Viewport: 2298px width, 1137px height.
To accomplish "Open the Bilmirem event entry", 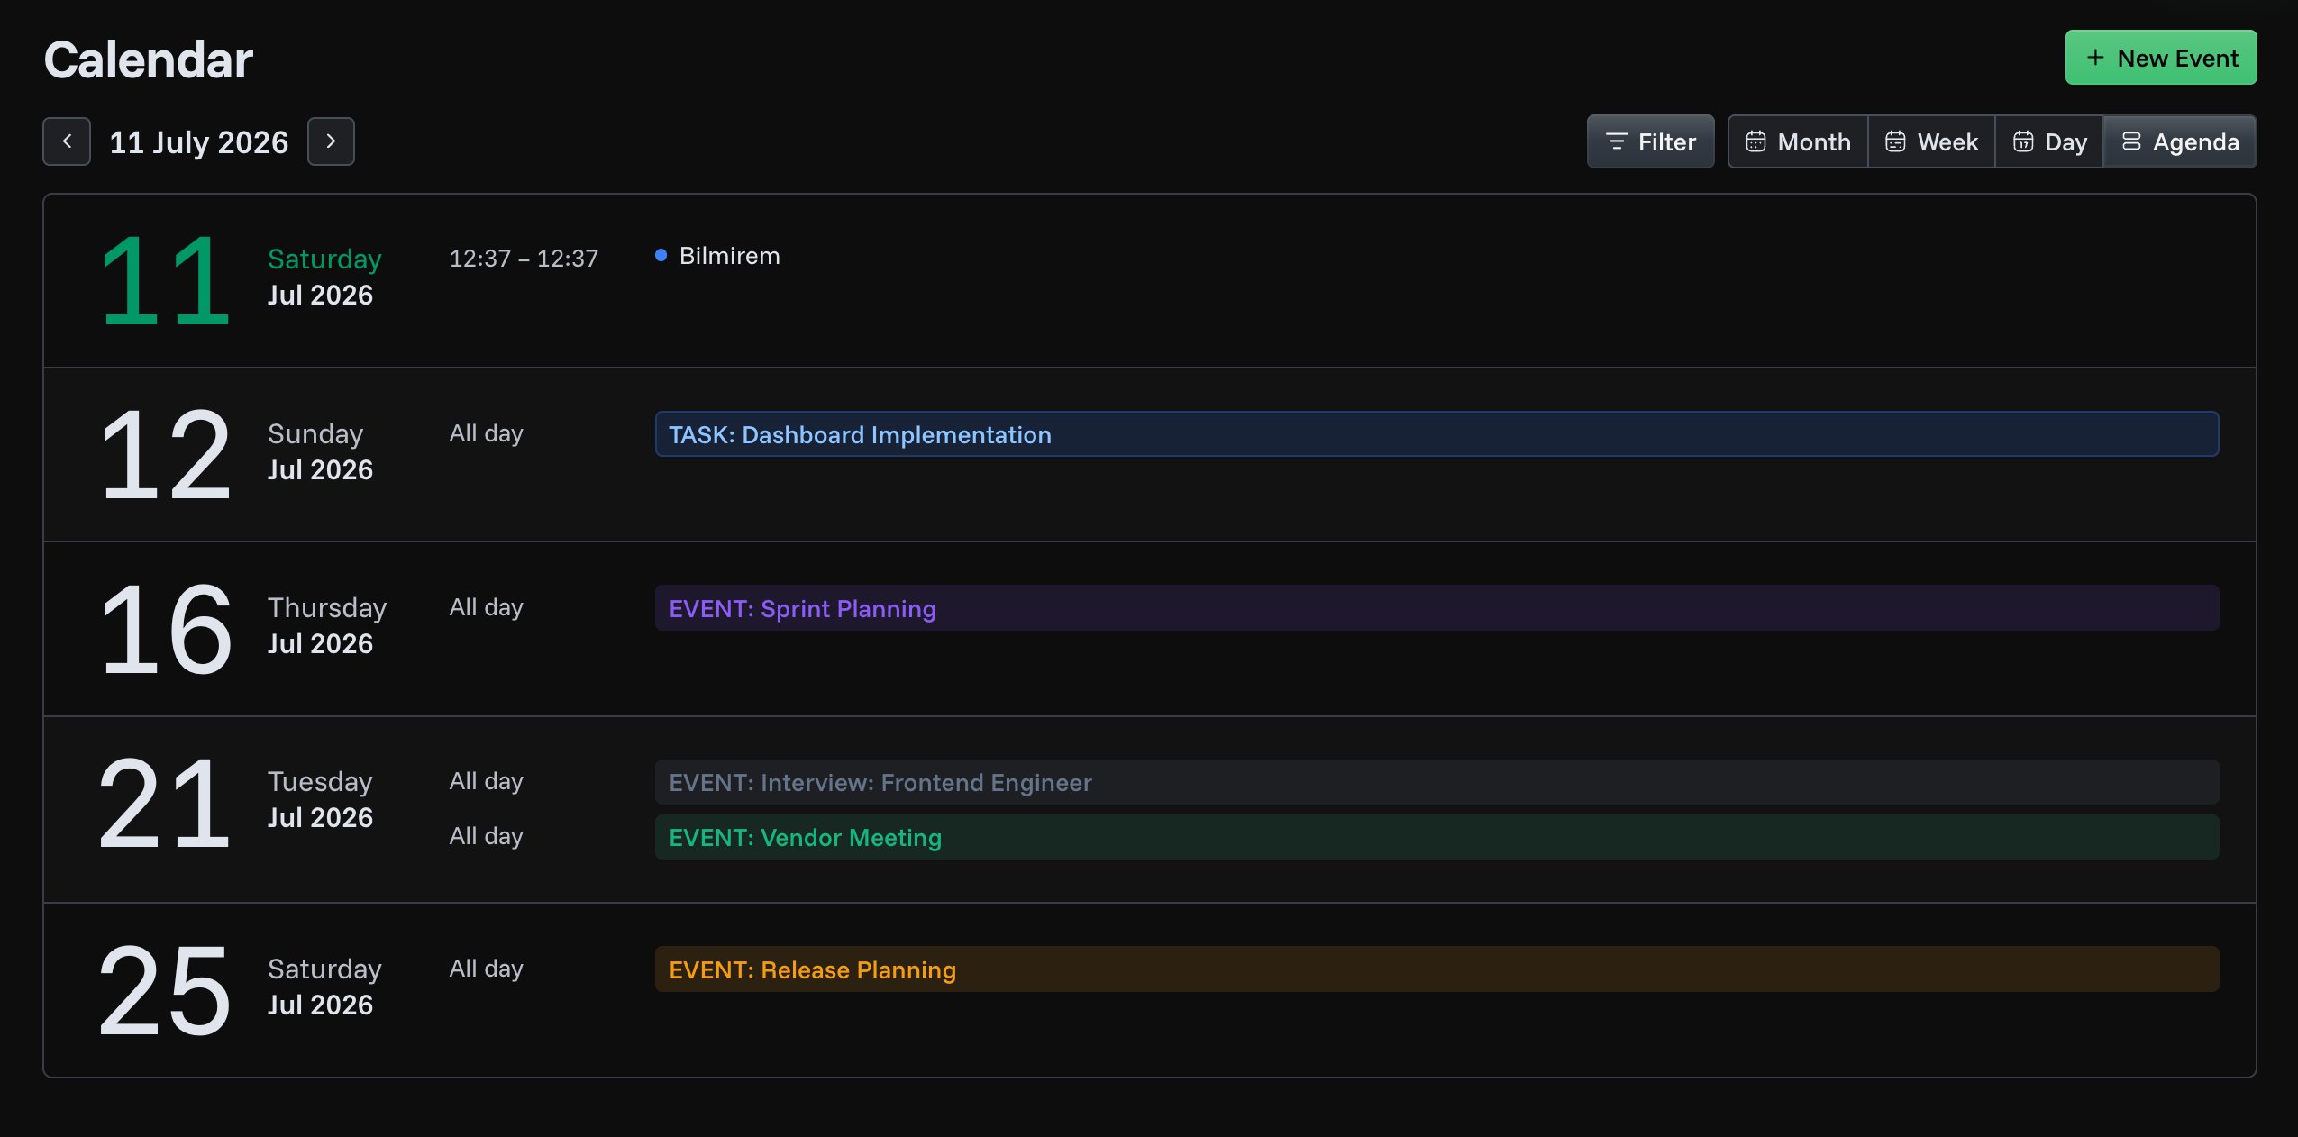I will 729,256.
